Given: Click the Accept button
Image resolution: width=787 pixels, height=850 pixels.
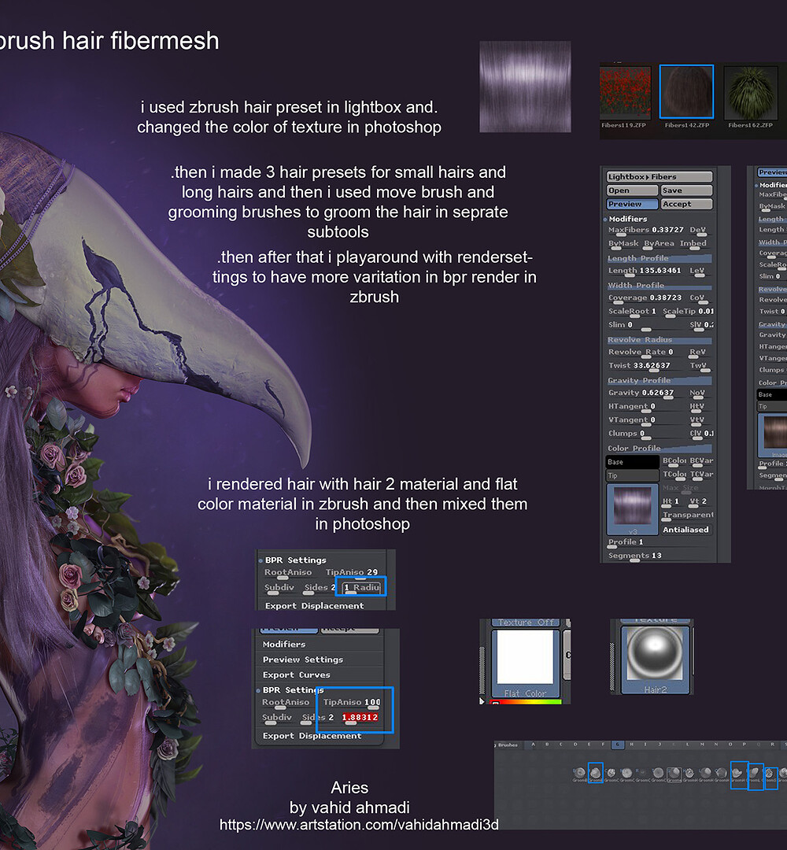Looking at the screenshot, I should 686,204.
